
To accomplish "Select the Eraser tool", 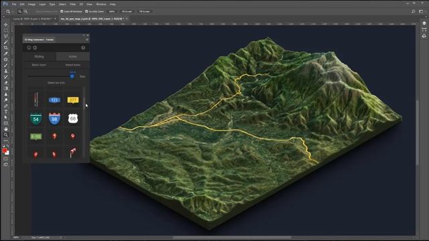I will 6,82.
